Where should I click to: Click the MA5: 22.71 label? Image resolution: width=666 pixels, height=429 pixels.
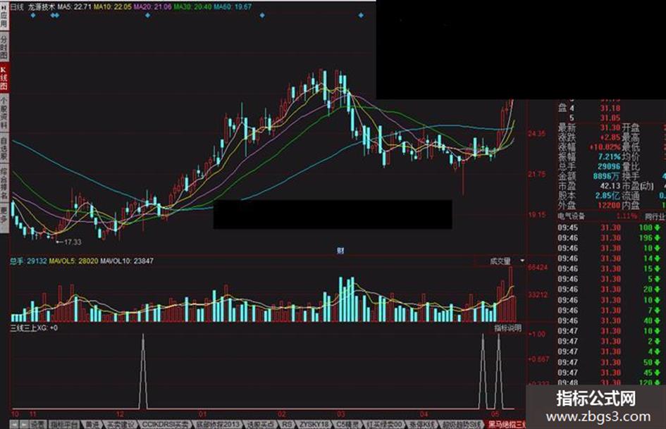pos(74,7)
